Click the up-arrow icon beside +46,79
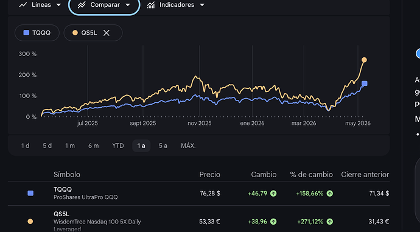The image size is (420, 232). [273, 194]
